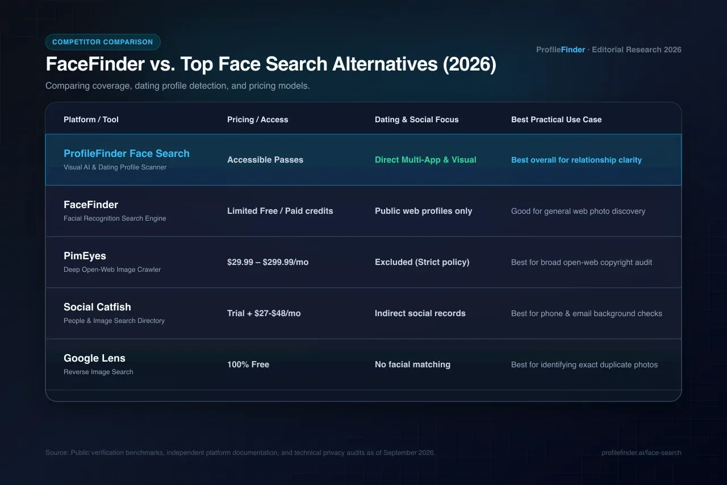Click Visual AI & Dating Profile Scanner subtitle
Image resolution: width=727 pixels, height=485 pixels.
[115, 167]
